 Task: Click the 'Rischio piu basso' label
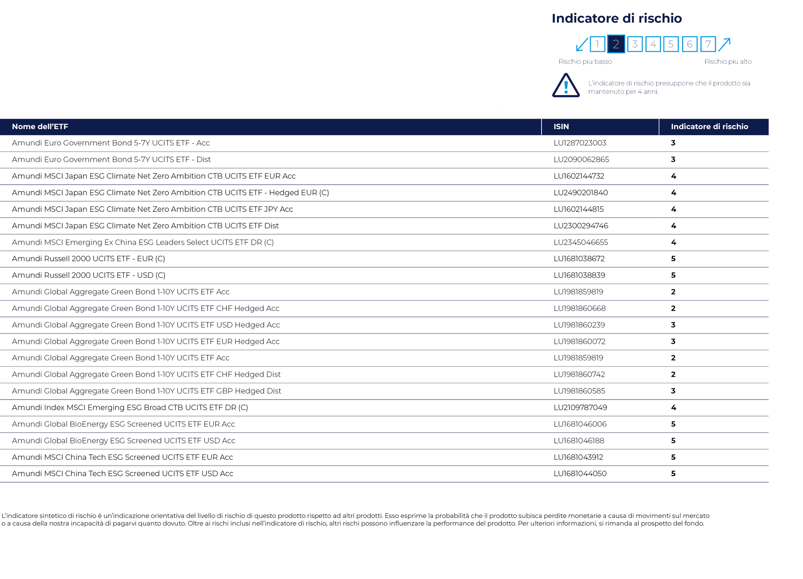[x=585, y=61]
